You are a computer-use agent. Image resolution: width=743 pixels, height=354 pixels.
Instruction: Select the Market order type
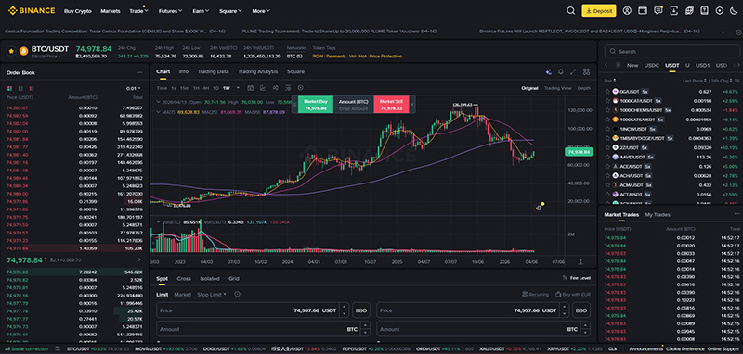click(182, 295)
